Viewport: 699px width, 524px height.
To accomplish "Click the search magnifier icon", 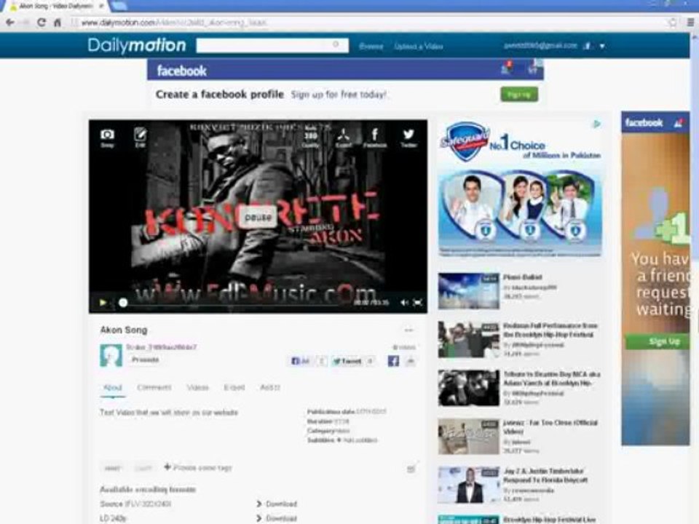I will (x=336, y=44).
